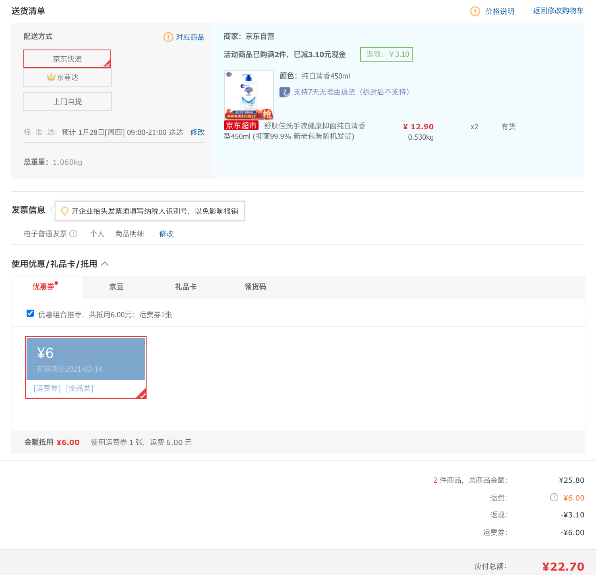Screen dimensions: 596x575
Task: Switch to the 京豆 tab
Action: [x=116, y=287]
